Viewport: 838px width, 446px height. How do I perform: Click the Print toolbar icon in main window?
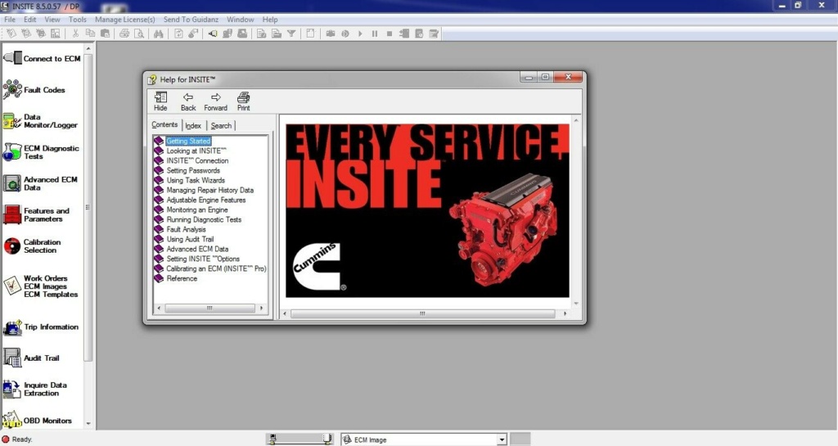124,34
